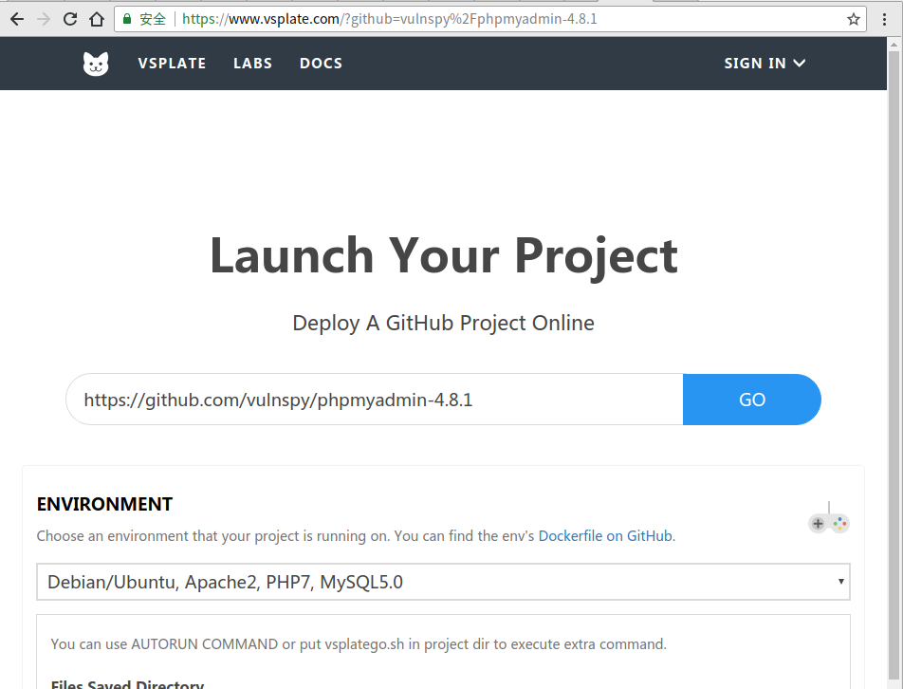Viewport: 903px width, 689px height.
Task: Bookmark this page with the star
Action: (x=854, y=19)
